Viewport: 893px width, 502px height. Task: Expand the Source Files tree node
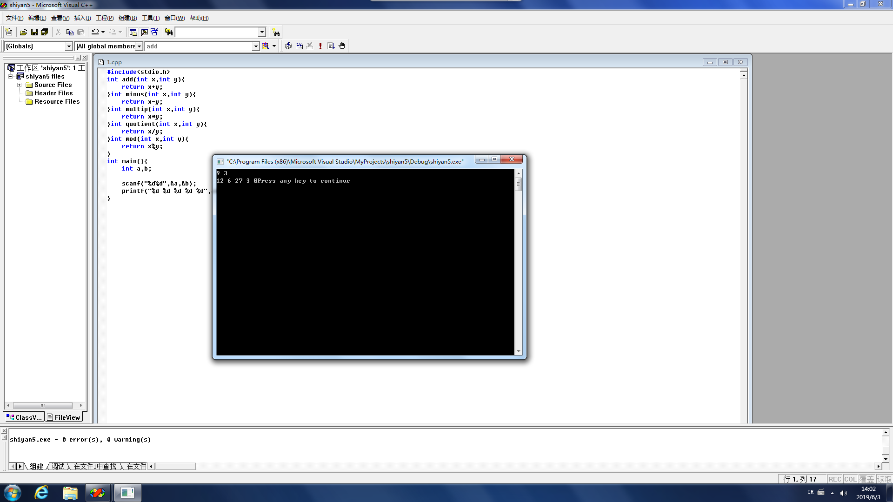[19, 85]
